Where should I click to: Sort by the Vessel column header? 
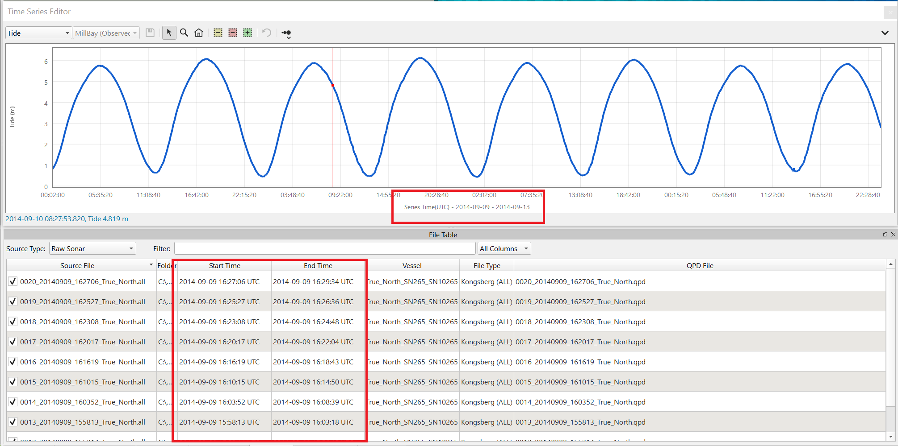[x=411, y=265]
